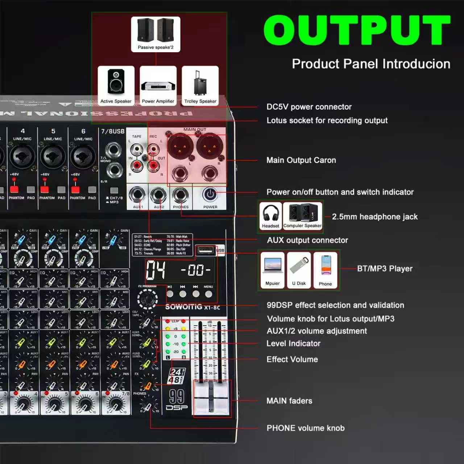The height and width of the screenshot is (464, 464).
Task: Click the white TAPE IN left RCA socket
Action: pyautogui.click(x=137, y=149)
